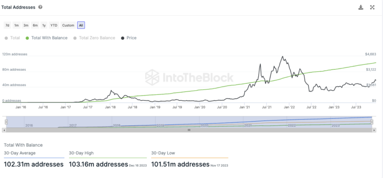Enable the Total Zero Balance series
Viewport: 383px width, 178px height.
pyautogui.click(x=94, y=38)
